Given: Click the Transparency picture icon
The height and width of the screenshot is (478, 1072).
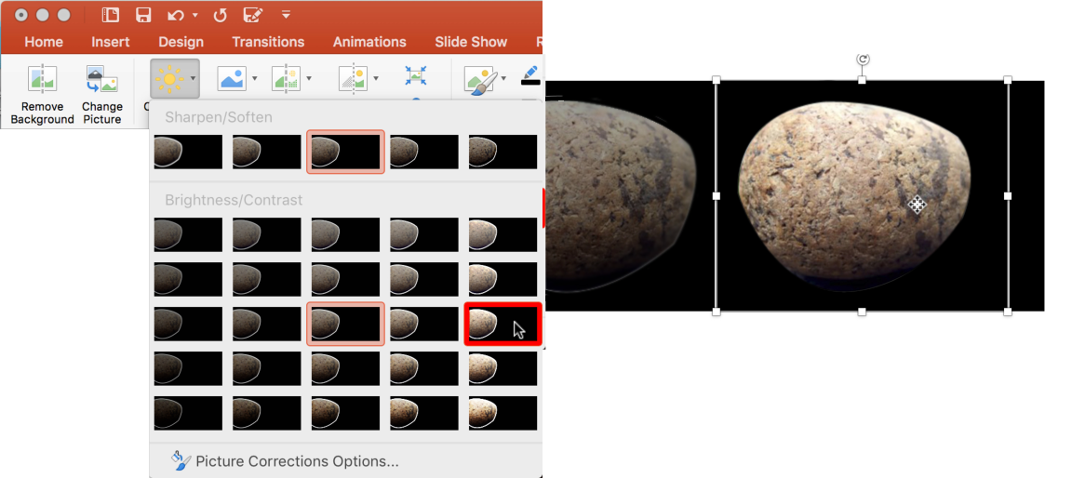Looking at the screenshot, I should coord(354,78).
